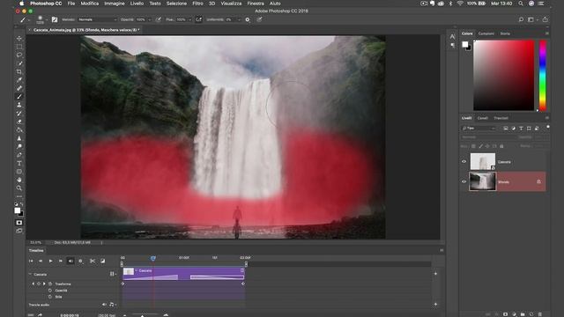This screenshot has width=564, height=317.
Task: Open the Flusso value dropdown
Action: tap(189, 19)
